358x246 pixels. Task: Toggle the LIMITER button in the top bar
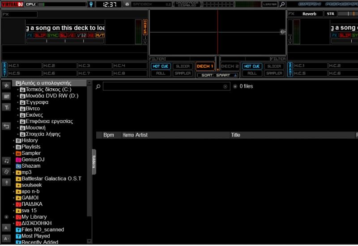click(270, 4)
